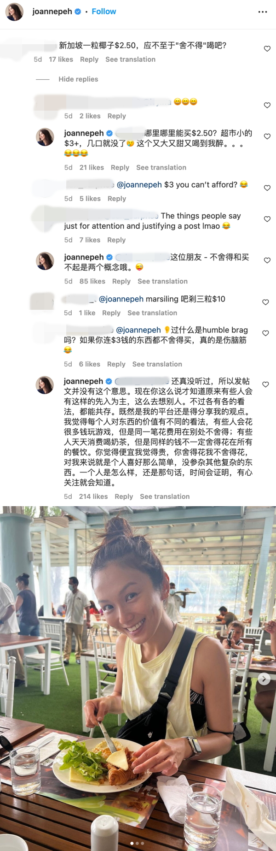See translation of the top comment

tap(130, 59)
